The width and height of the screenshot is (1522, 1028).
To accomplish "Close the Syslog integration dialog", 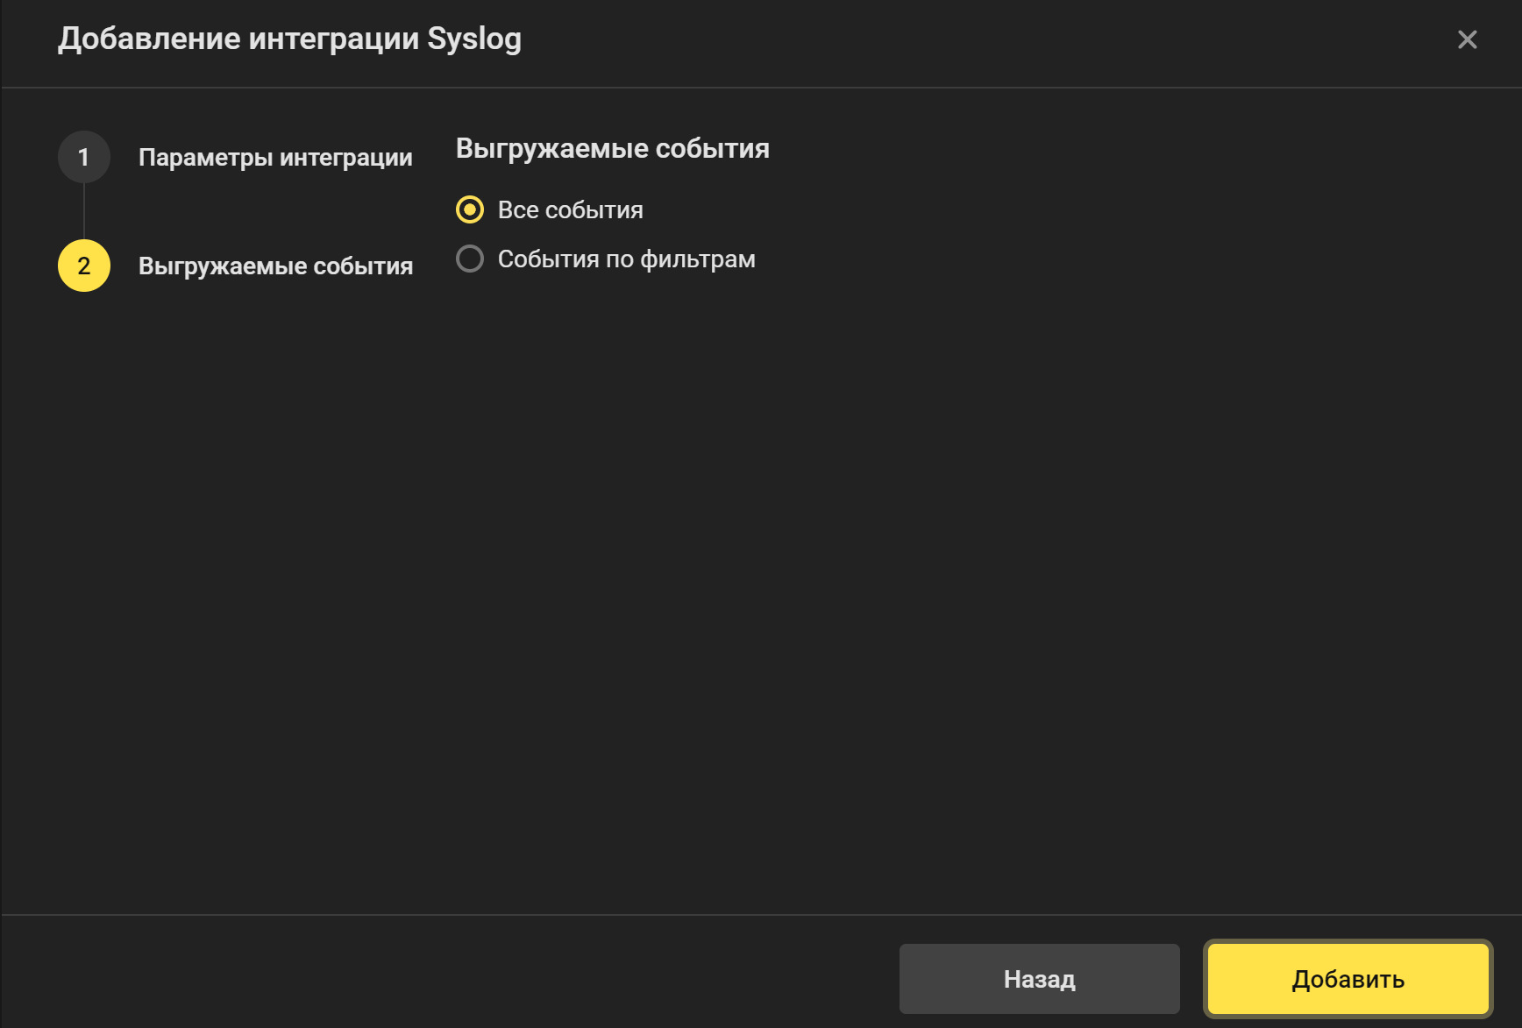I will click(1466, 39).
